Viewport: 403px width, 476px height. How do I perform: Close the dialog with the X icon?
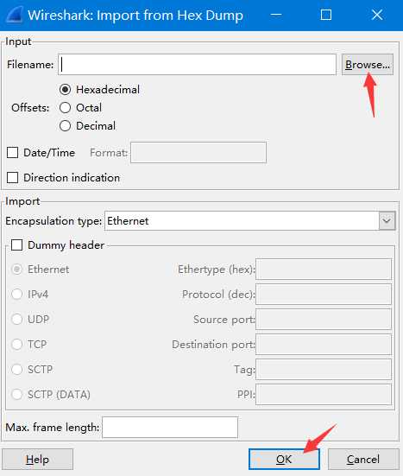[377, 15]
